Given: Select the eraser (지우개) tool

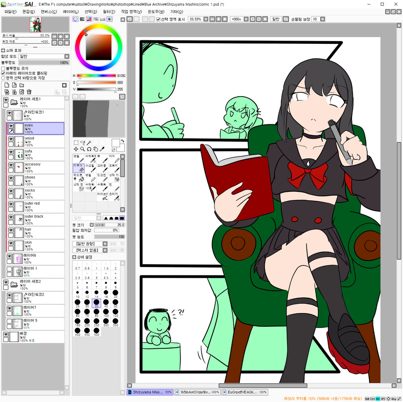Looking at the screenshot, I should click(79, 169).
